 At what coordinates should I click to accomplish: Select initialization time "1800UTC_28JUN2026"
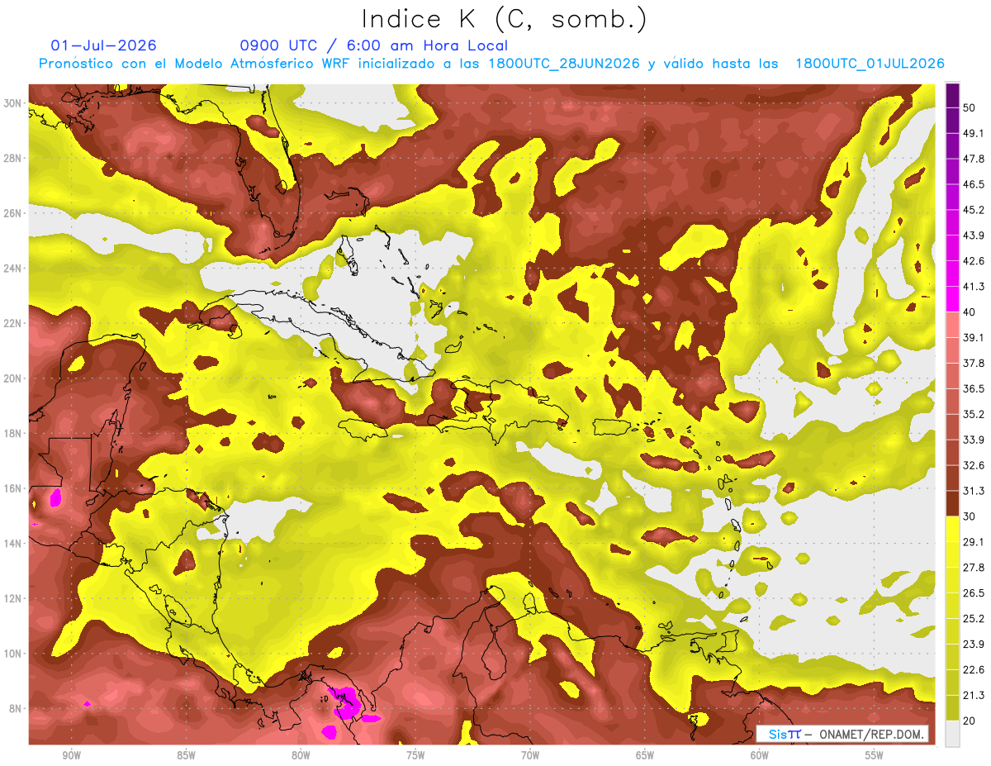pyautogui.click(x=563, y=64)
